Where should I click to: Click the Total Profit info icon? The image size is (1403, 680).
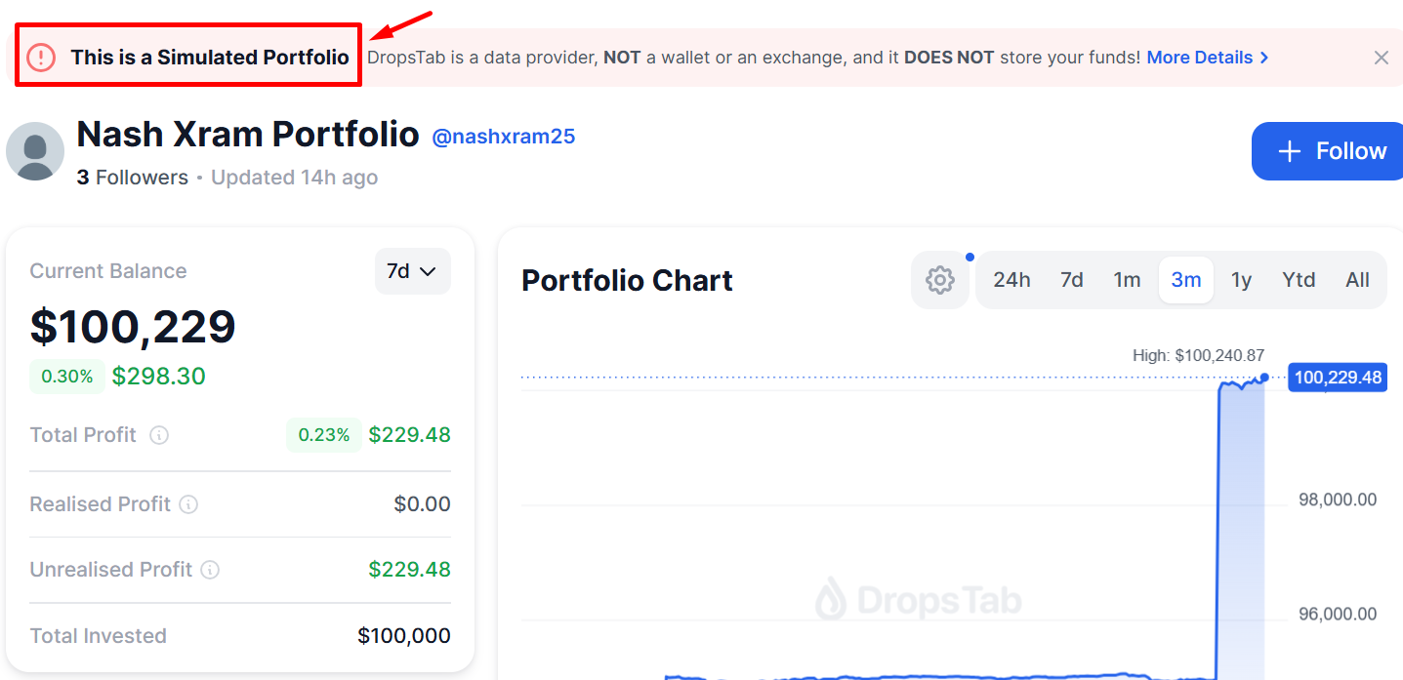click(159, 435)
